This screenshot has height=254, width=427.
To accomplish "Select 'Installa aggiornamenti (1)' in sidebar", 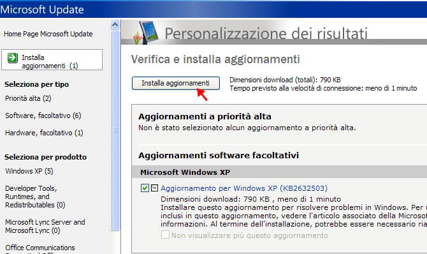I will coord(52,60).
